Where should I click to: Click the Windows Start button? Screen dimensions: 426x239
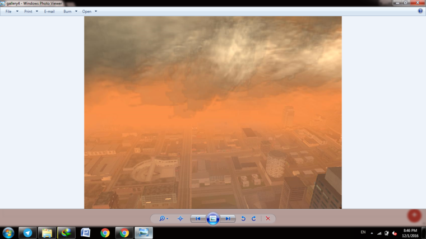(8, 232)
